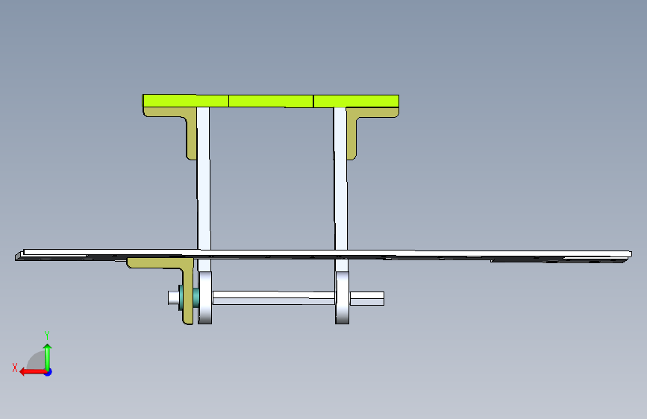Select the horizontal shaft between the discs
The width and height of the screenshot is (647, 419).
click(274, 297)
